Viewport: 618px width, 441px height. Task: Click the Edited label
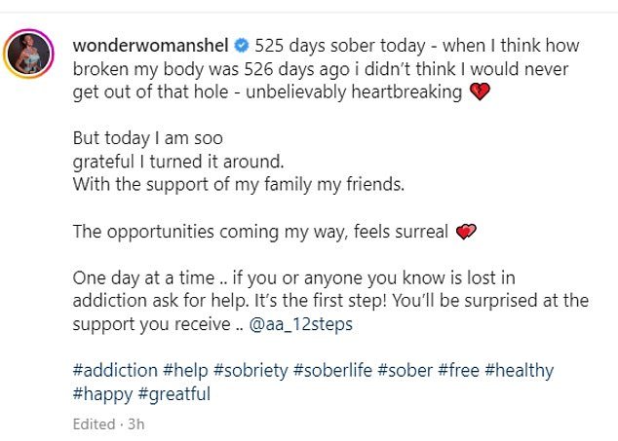pos(94,424)
